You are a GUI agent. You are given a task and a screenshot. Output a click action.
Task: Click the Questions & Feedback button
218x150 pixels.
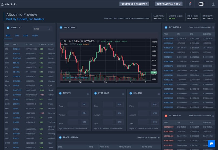134,4
